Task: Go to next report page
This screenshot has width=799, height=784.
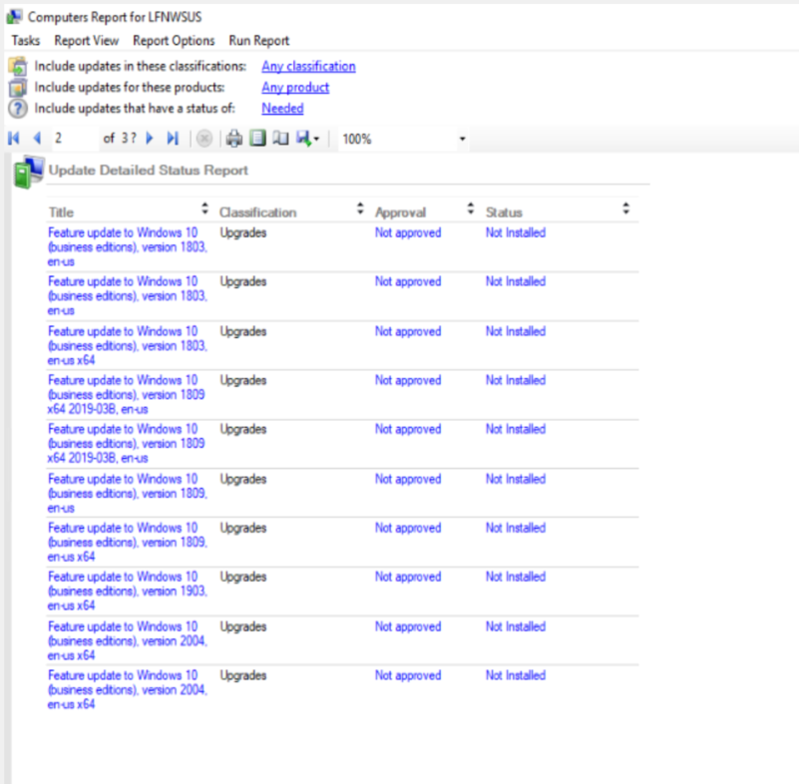Action: coord(150,138)
